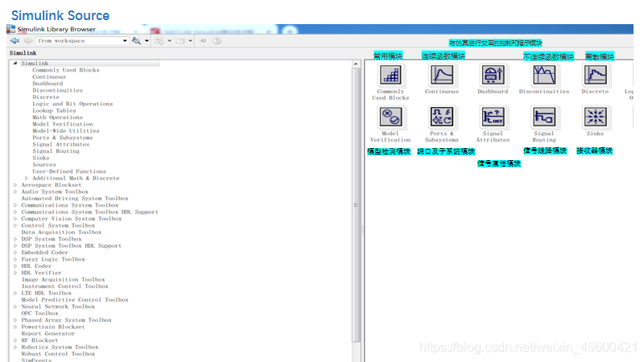Screen dimensions: 644x362
Task: Select Continuous in the library tree
Action: point(49,76)
